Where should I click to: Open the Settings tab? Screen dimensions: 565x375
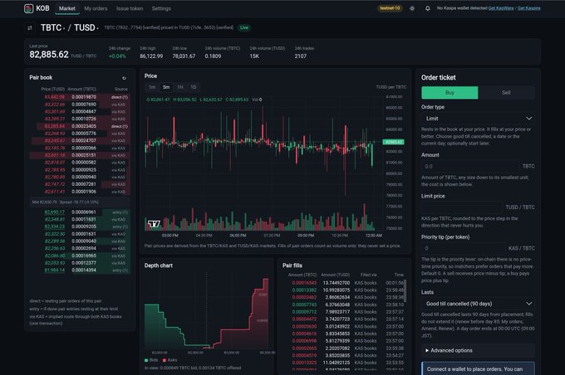coord(161,8)
